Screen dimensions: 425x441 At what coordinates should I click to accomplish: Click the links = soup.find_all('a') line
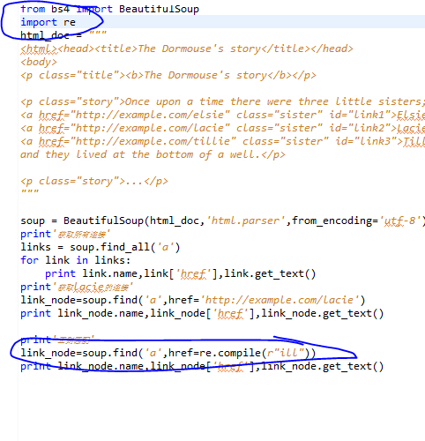coord(101,247)
